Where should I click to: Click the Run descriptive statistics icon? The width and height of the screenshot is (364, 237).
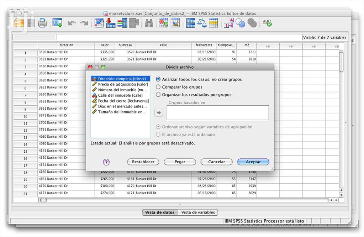(x=134, y=23)
